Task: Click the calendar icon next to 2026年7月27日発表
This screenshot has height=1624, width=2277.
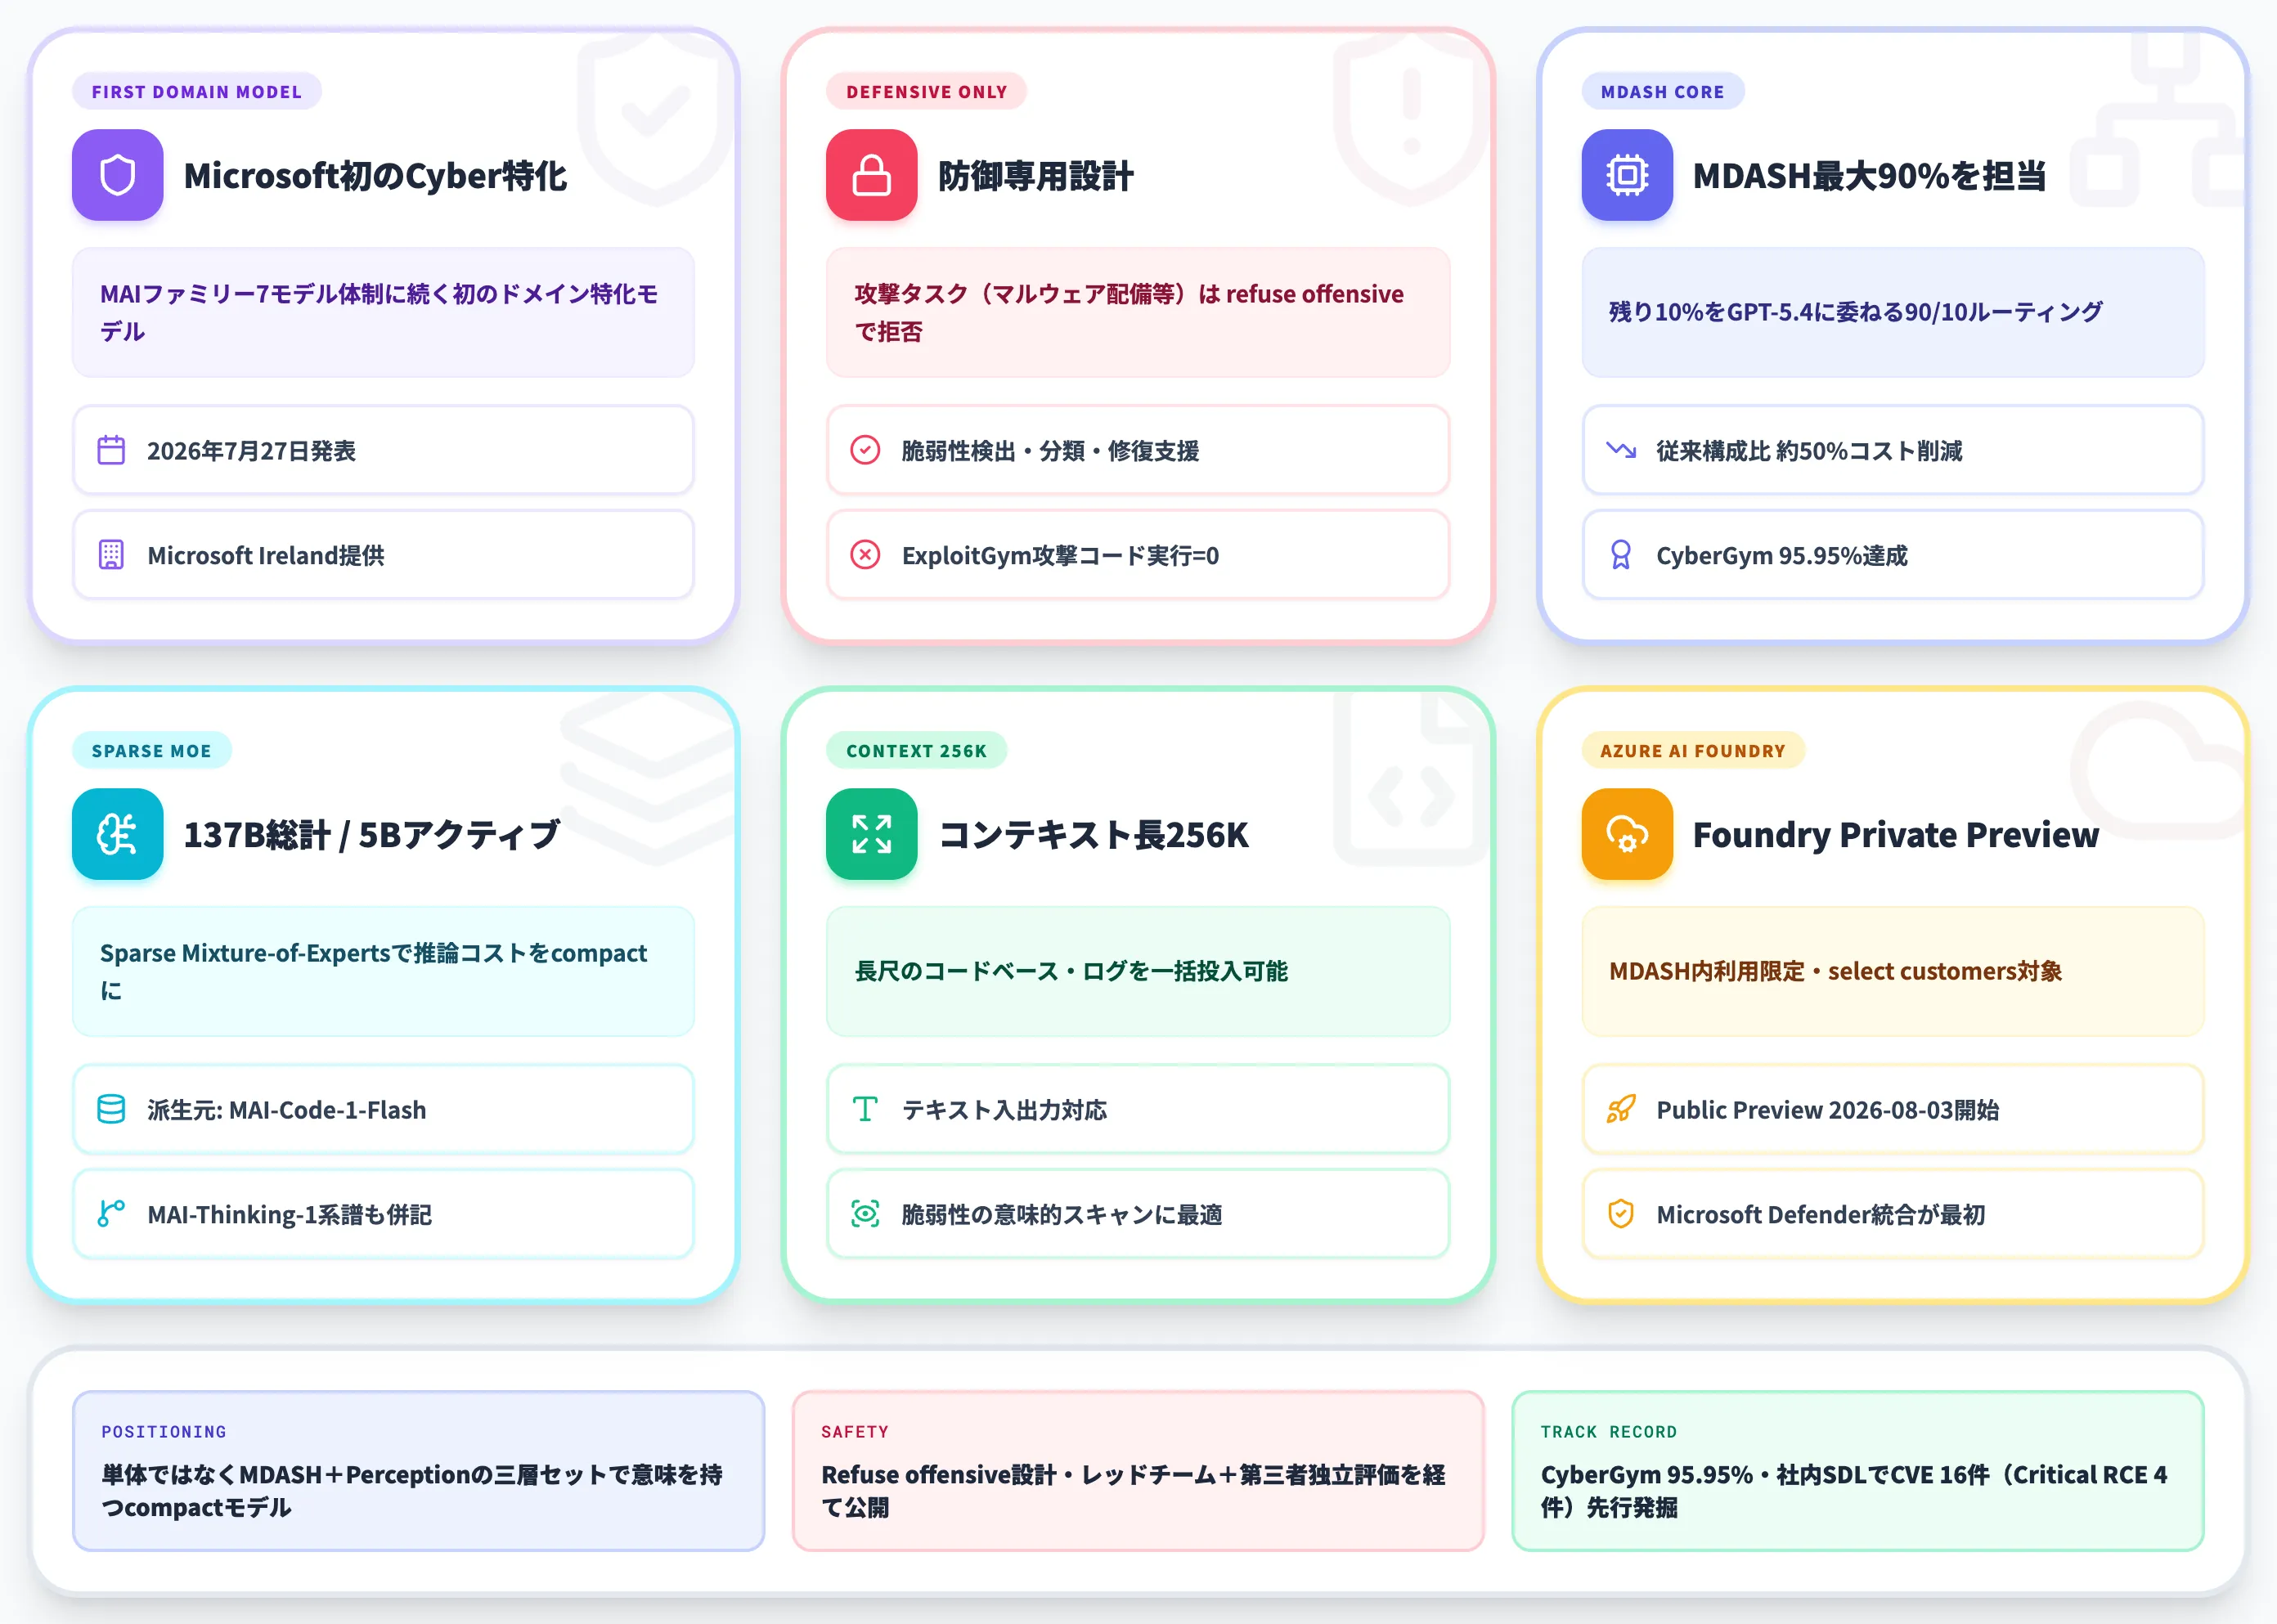Action: [x=111, y=450]
